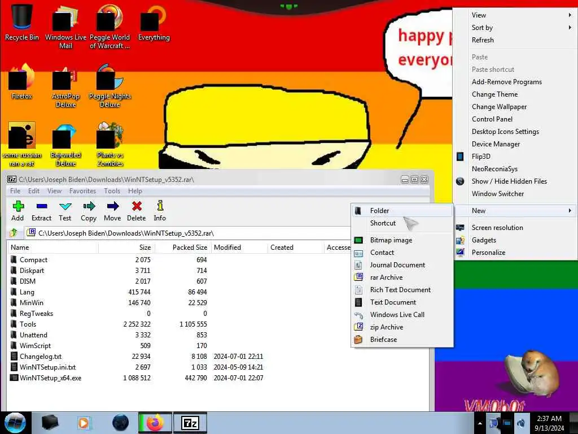Choose the Move toolbar icon
This screenshot has height=434, width=578.
click(112, 211)
